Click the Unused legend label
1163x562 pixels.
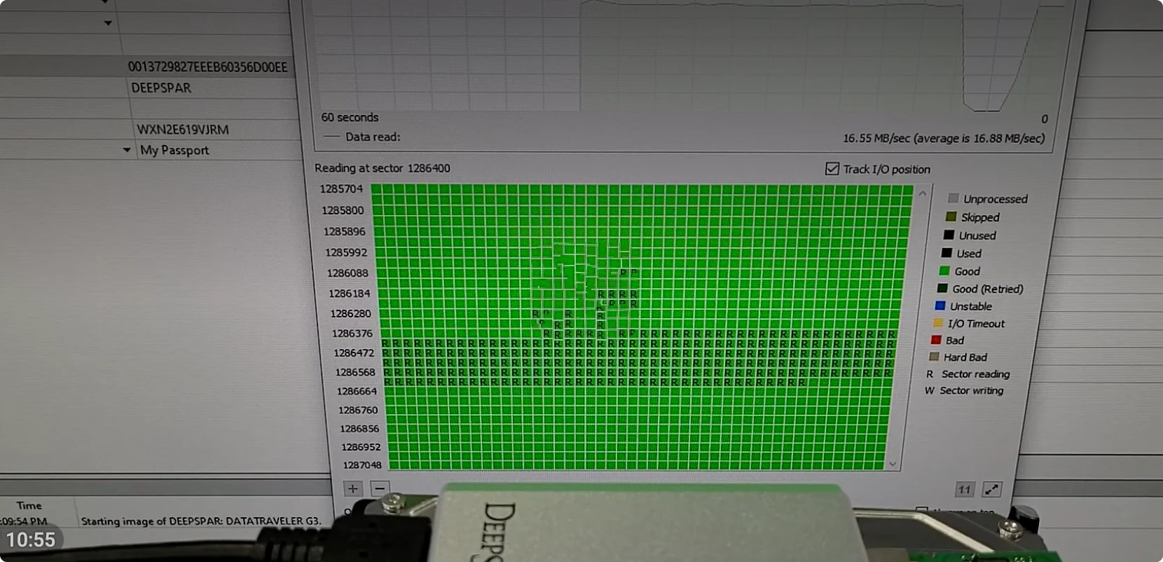(977, 235)
